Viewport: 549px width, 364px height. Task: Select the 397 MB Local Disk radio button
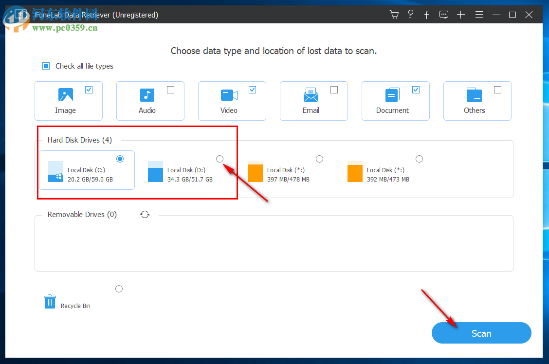click(319, 159)
